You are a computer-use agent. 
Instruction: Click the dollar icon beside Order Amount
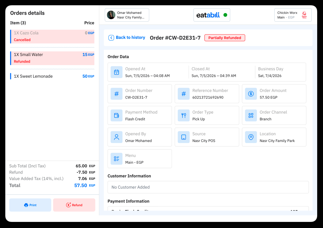pos(251,94)
